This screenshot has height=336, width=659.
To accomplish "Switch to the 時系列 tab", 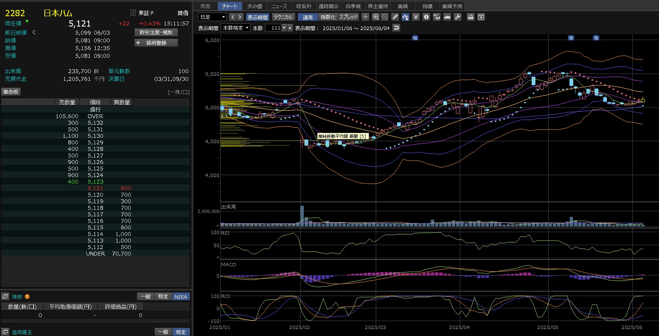I will click(x=304, y=6).
